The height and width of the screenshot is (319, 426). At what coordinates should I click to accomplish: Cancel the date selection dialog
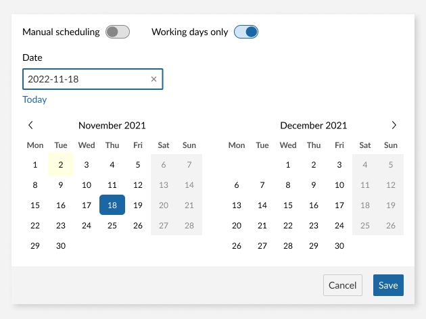coord(343,285)
